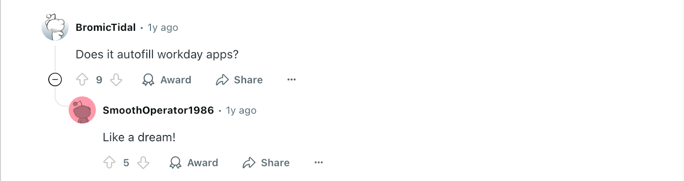684x181 pixels.
Task: Open timestamp link on SmoothOperator1986's reply
Action: [x=241, y=111]
